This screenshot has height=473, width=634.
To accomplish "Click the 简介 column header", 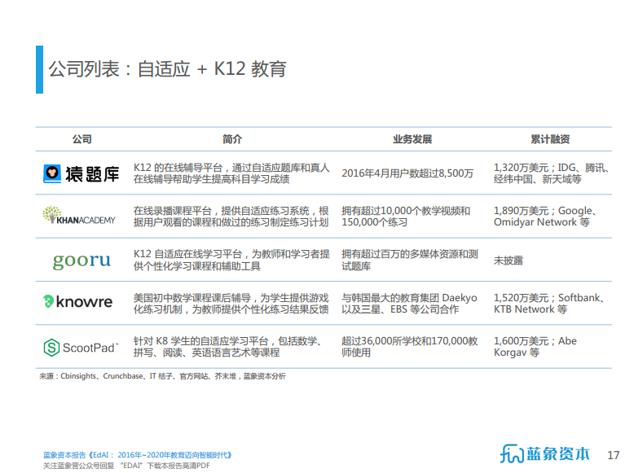I will point(232,139).
